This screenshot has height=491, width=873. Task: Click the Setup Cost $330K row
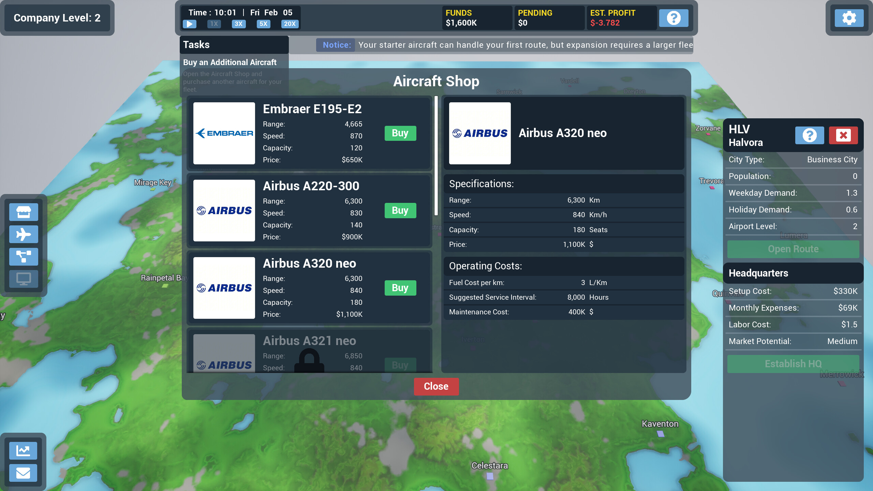coord(793,291)
